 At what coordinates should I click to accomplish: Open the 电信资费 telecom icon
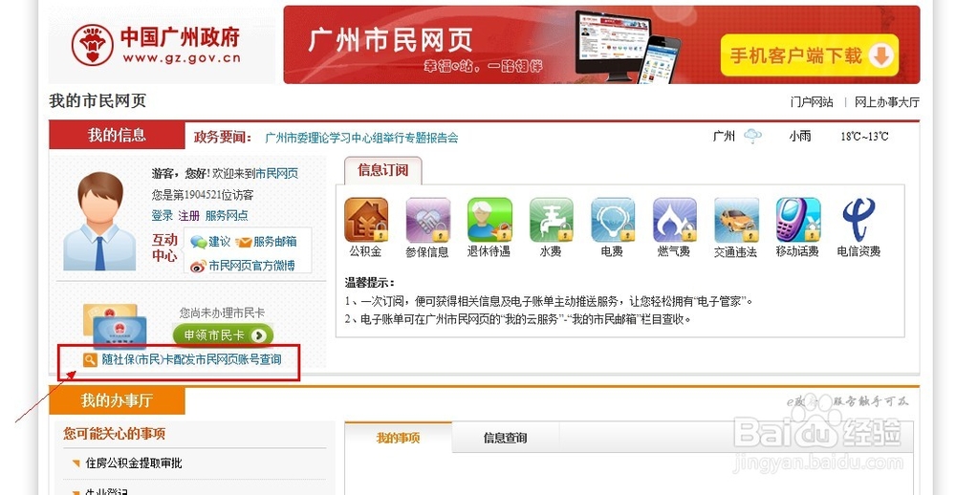859,220
